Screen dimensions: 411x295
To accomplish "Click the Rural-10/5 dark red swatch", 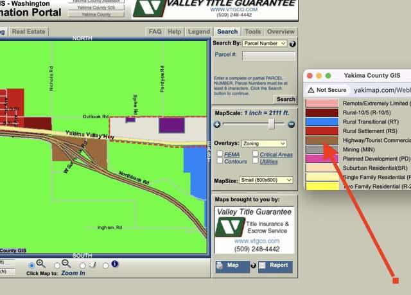I will point(322,112).
